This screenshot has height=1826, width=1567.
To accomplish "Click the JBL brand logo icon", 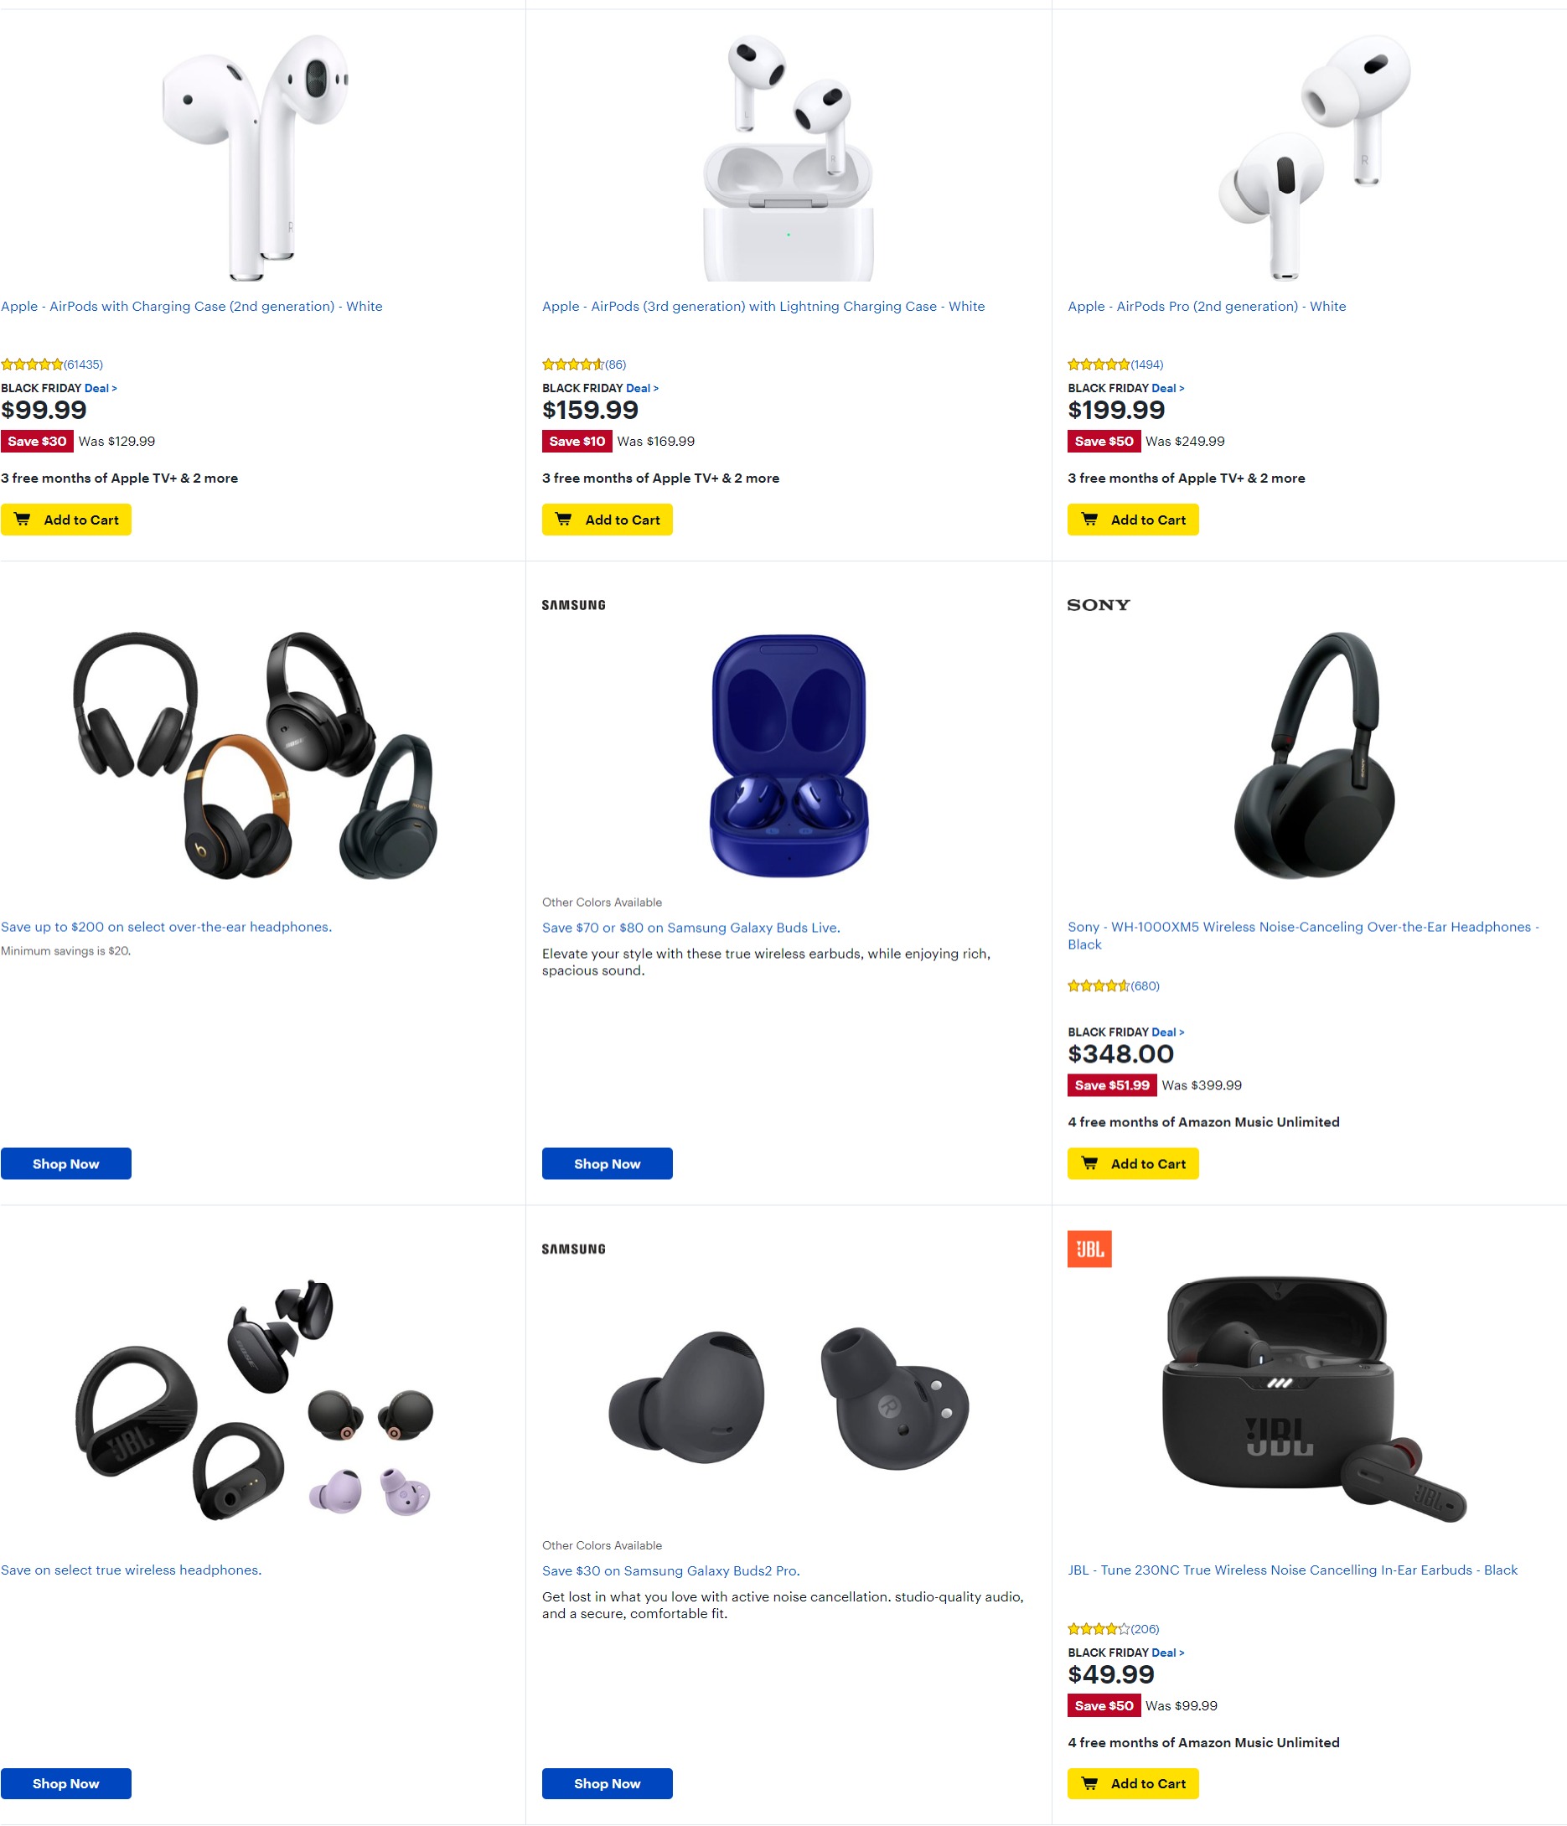I will pyautogui.click(x=1089, y=1249).
